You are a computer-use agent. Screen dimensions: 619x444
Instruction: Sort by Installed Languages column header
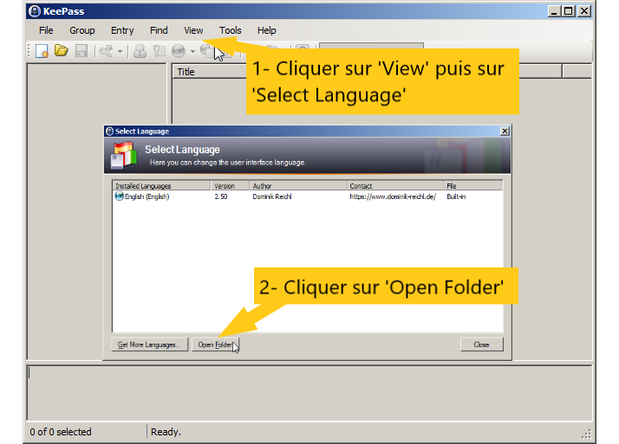(161, 185)
